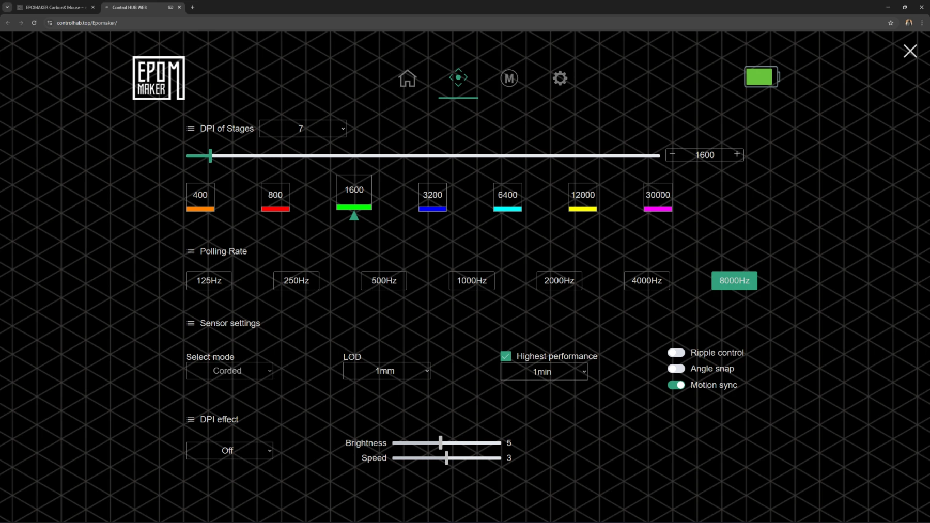Pick the 3200 DPI blue stage
Viewport: 930px width, 523px height.
tap(432, 197)
